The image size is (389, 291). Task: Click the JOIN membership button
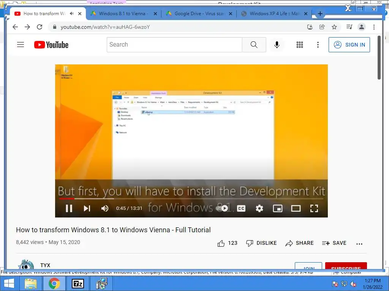[x=308, y=266]
